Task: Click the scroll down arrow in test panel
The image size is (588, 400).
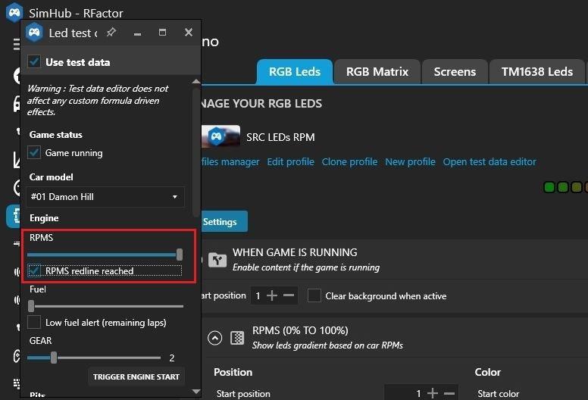Action: pos(195,392)
